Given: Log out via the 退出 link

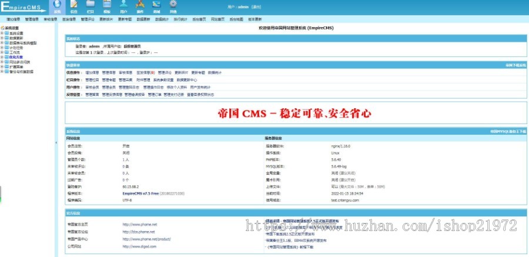Looking at the screenshot, I should (256, 6).
